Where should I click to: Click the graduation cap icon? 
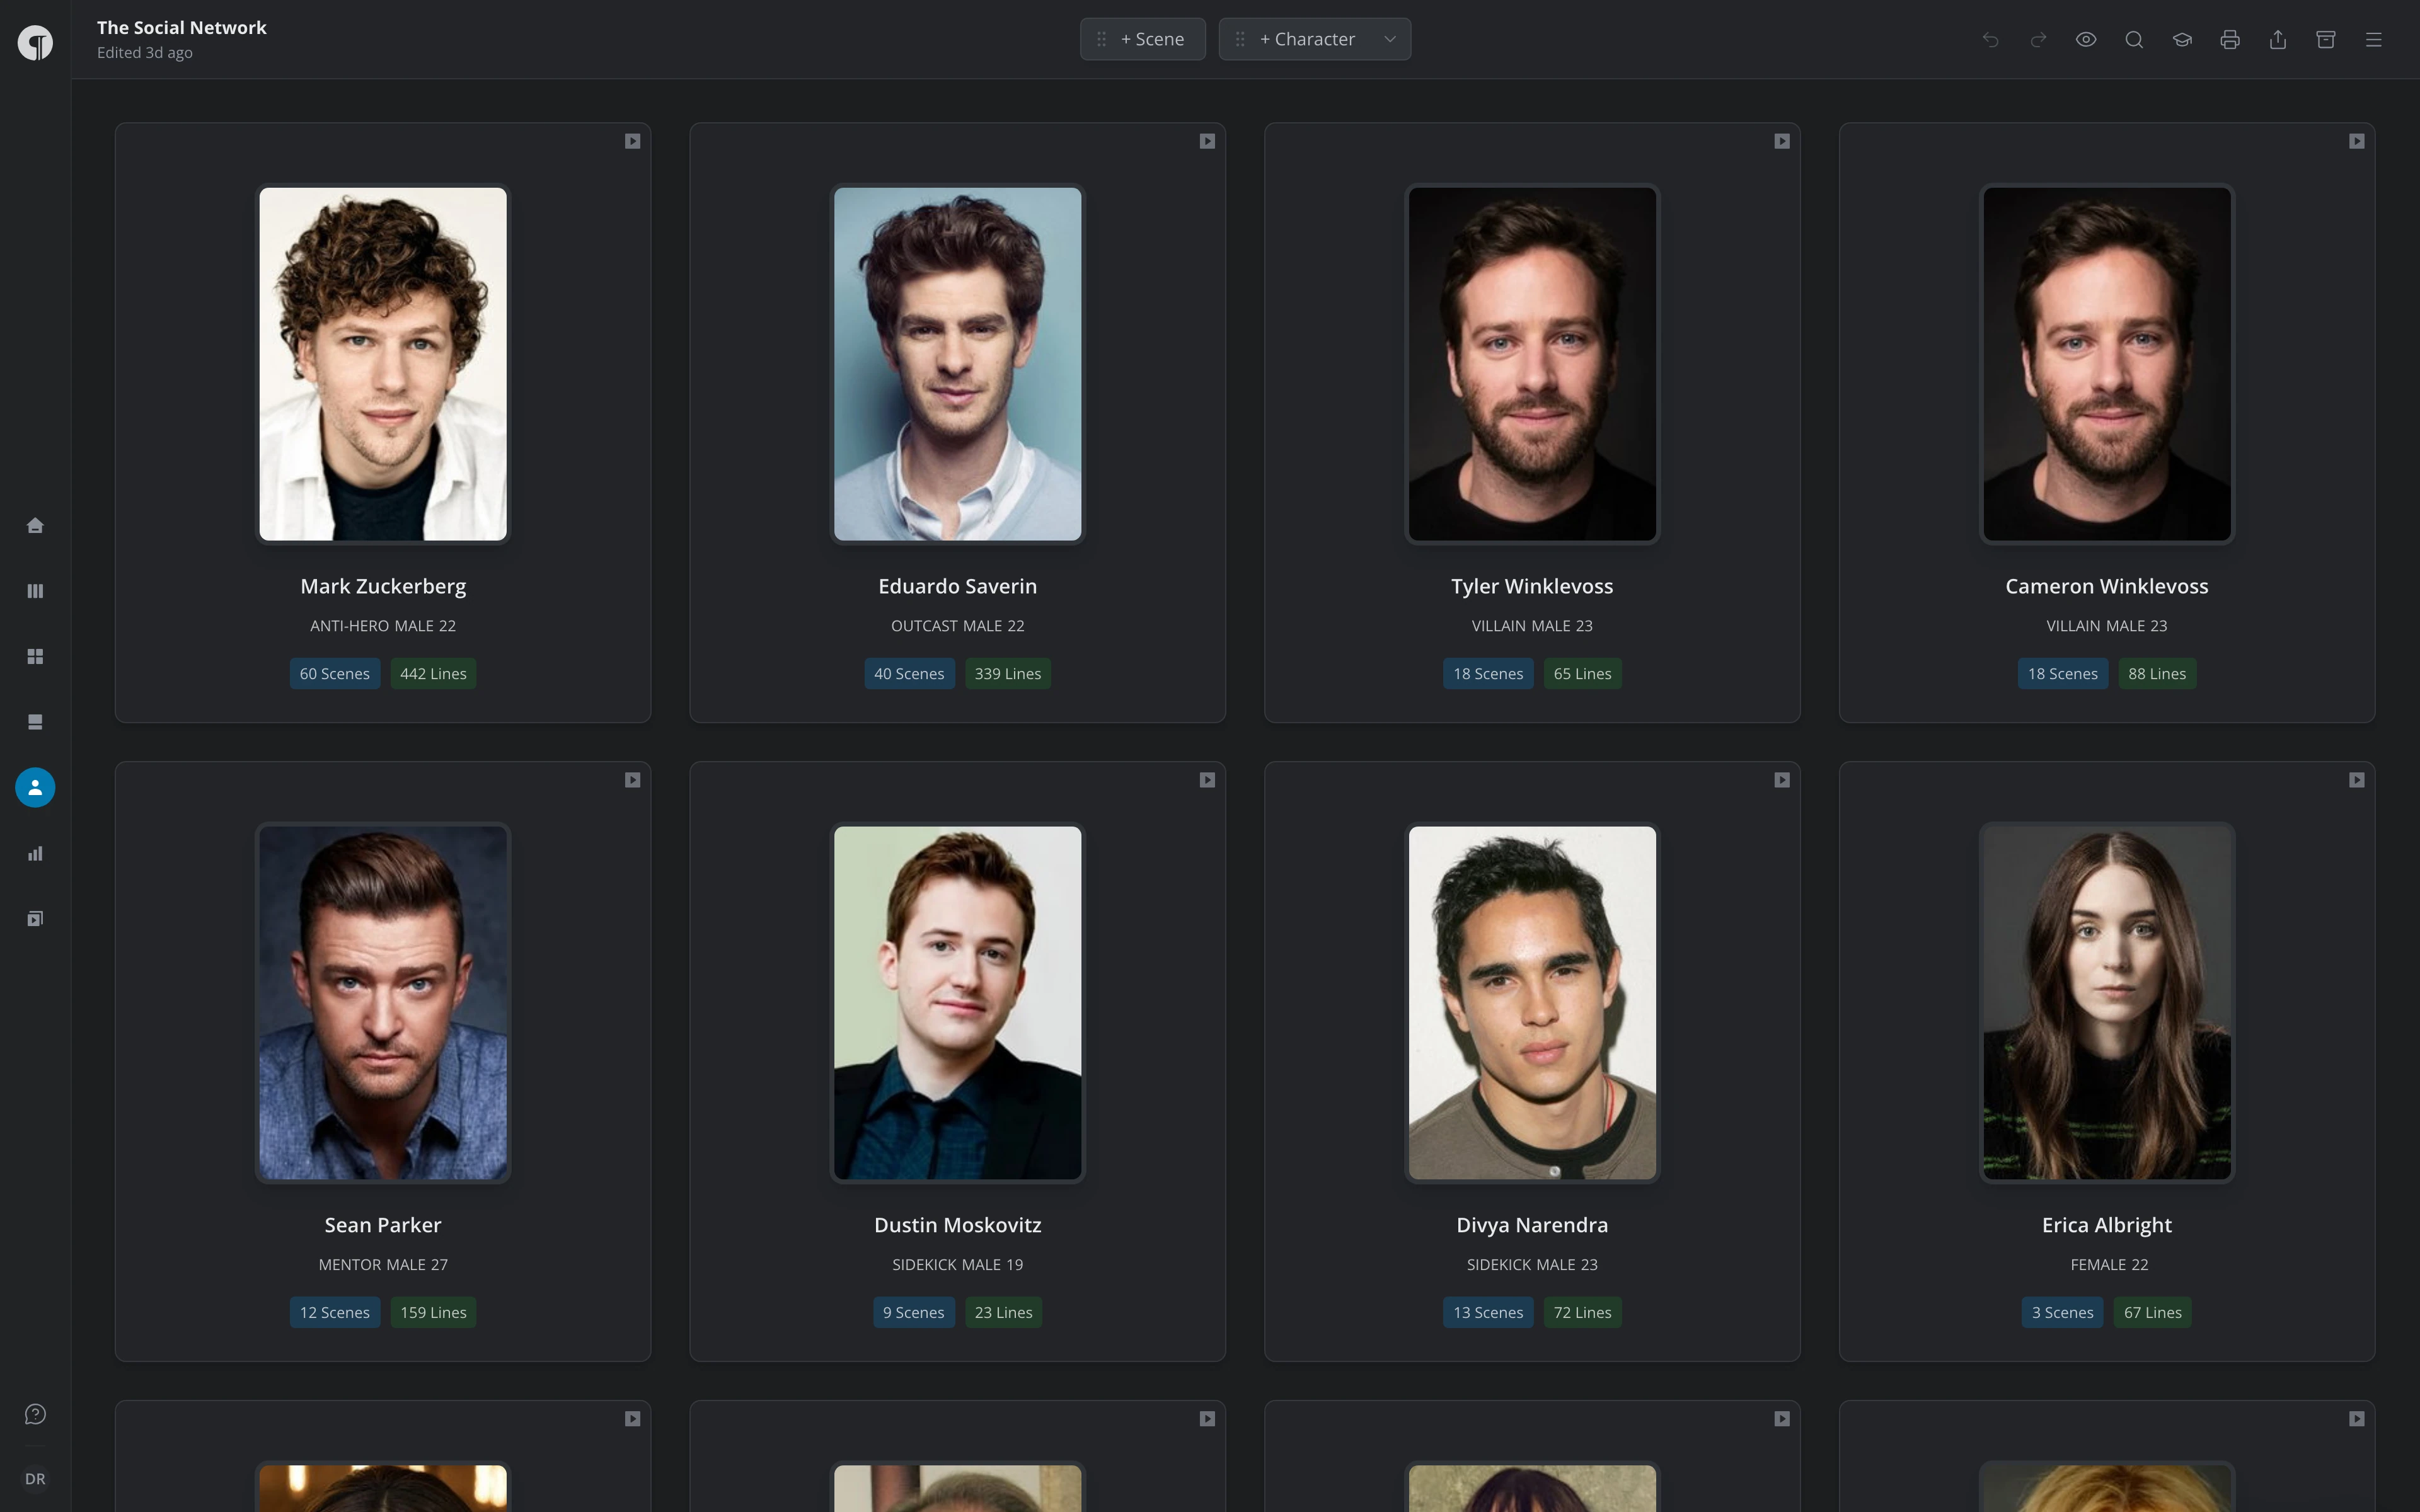coord(2182,39)
